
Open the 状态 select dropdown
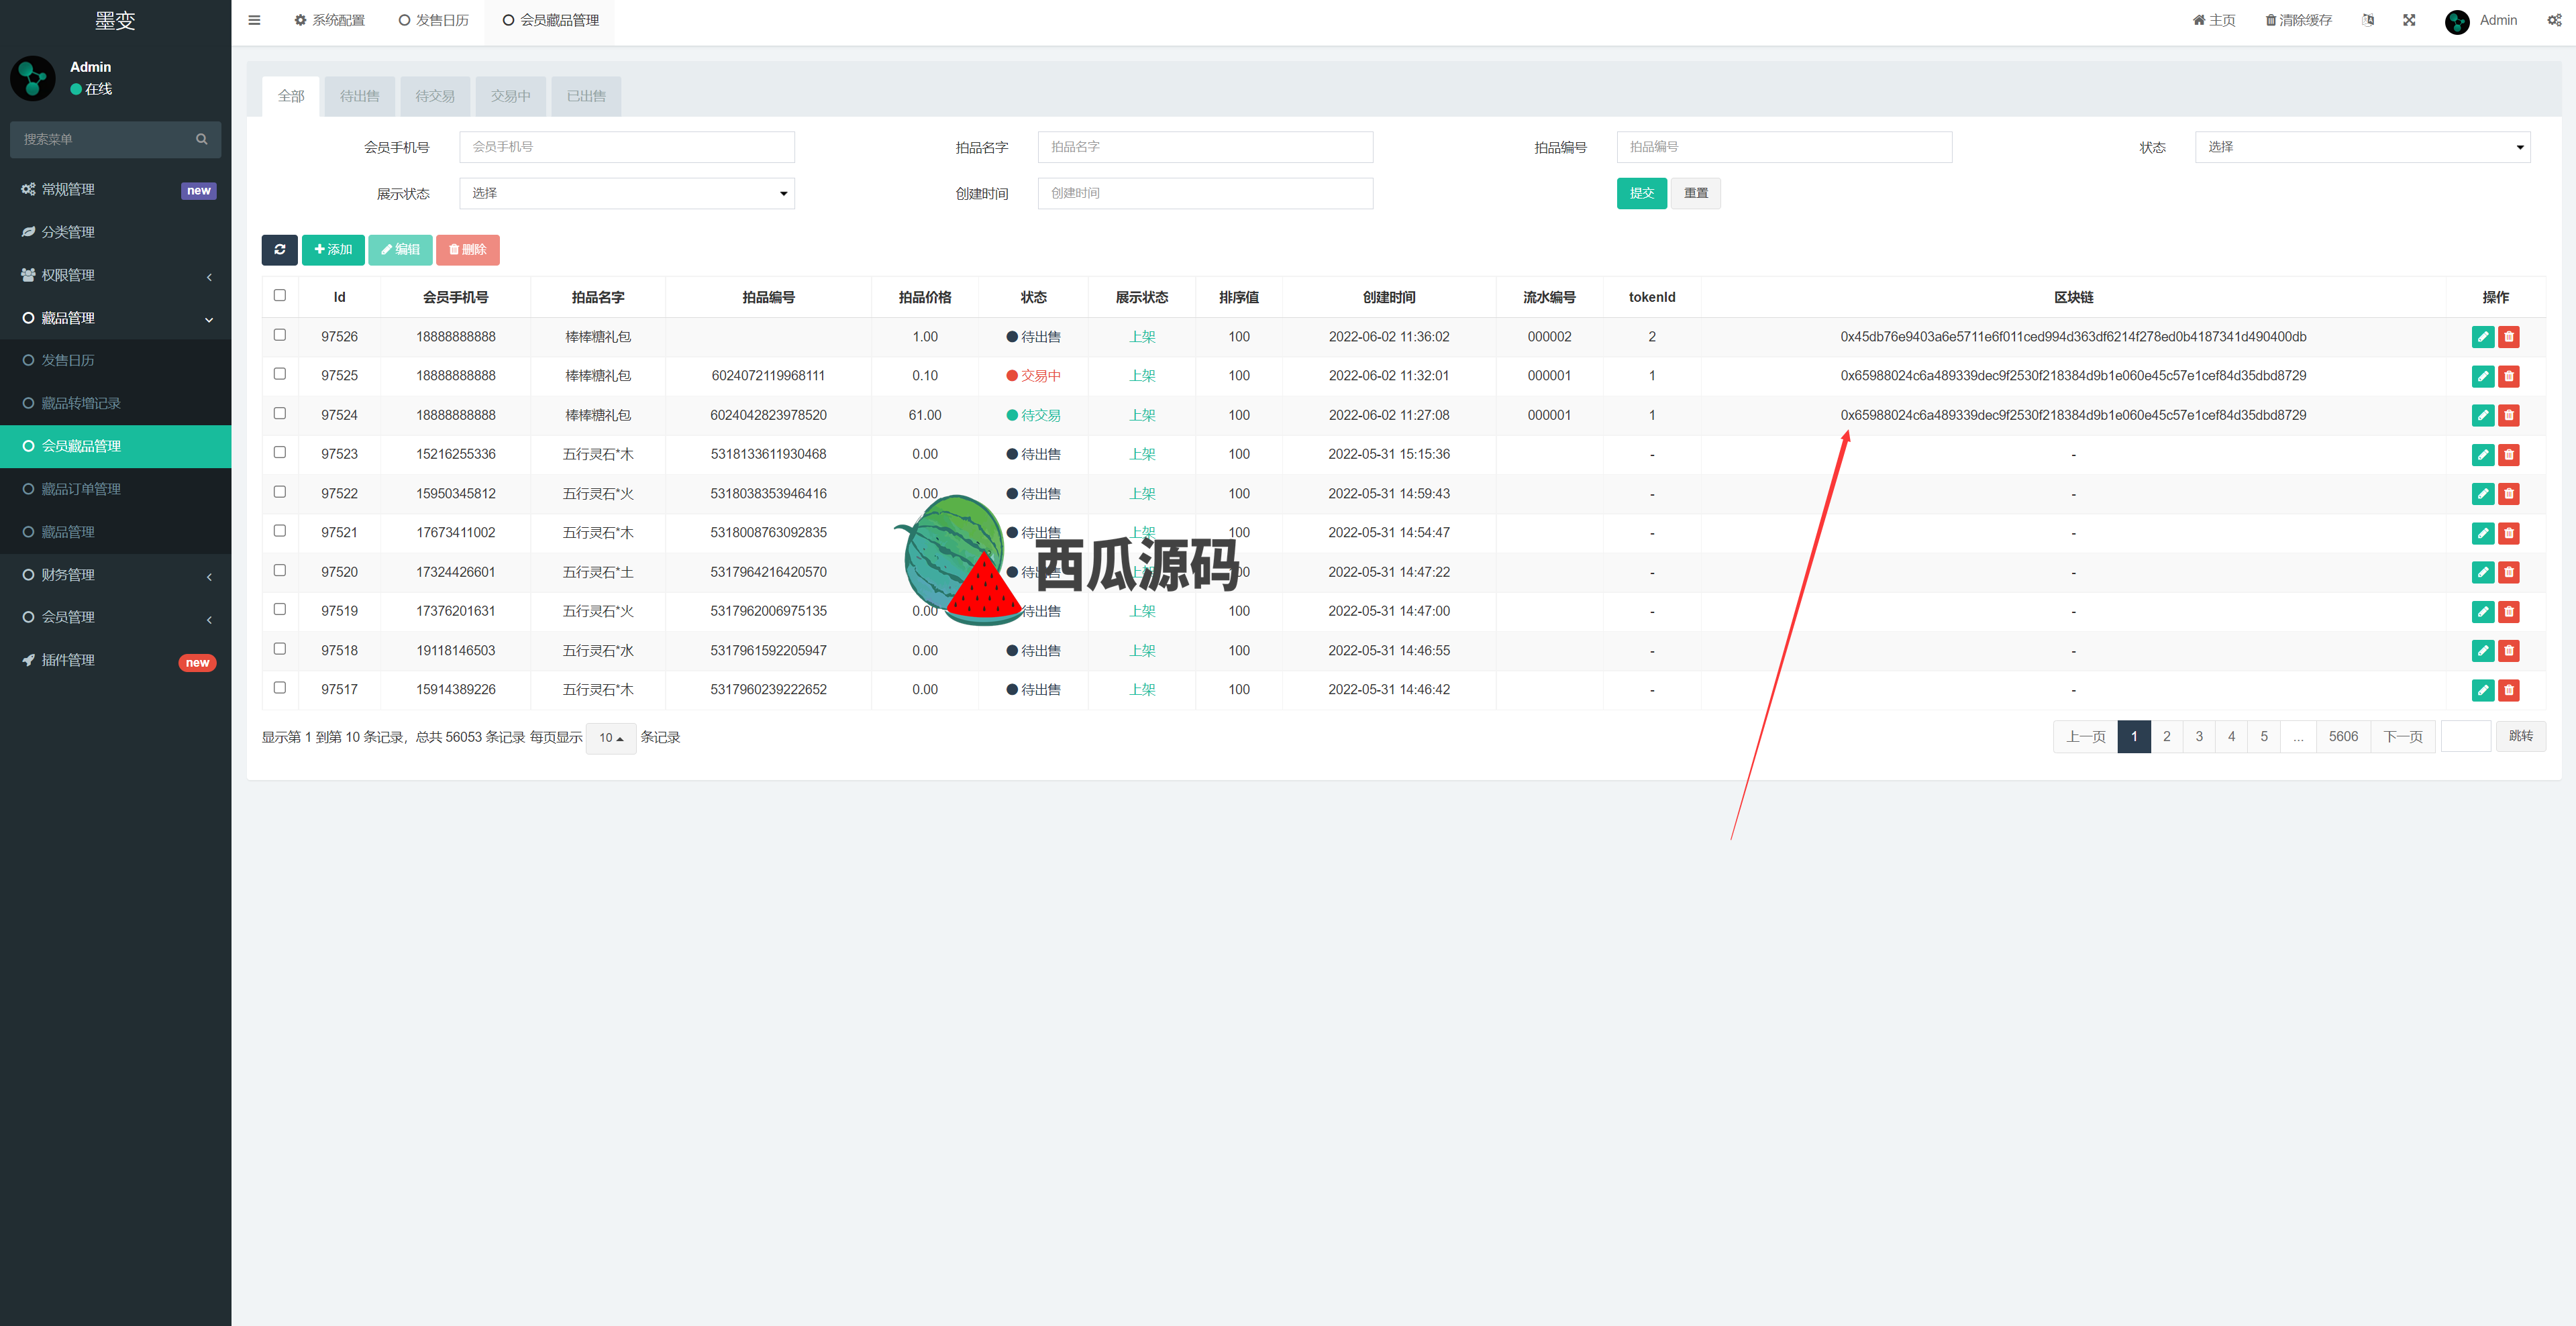pyautogui.click(x=2362, y=147)
